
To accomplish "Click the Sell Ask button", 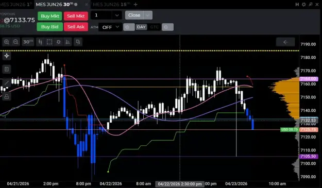I will click(76, 27).
